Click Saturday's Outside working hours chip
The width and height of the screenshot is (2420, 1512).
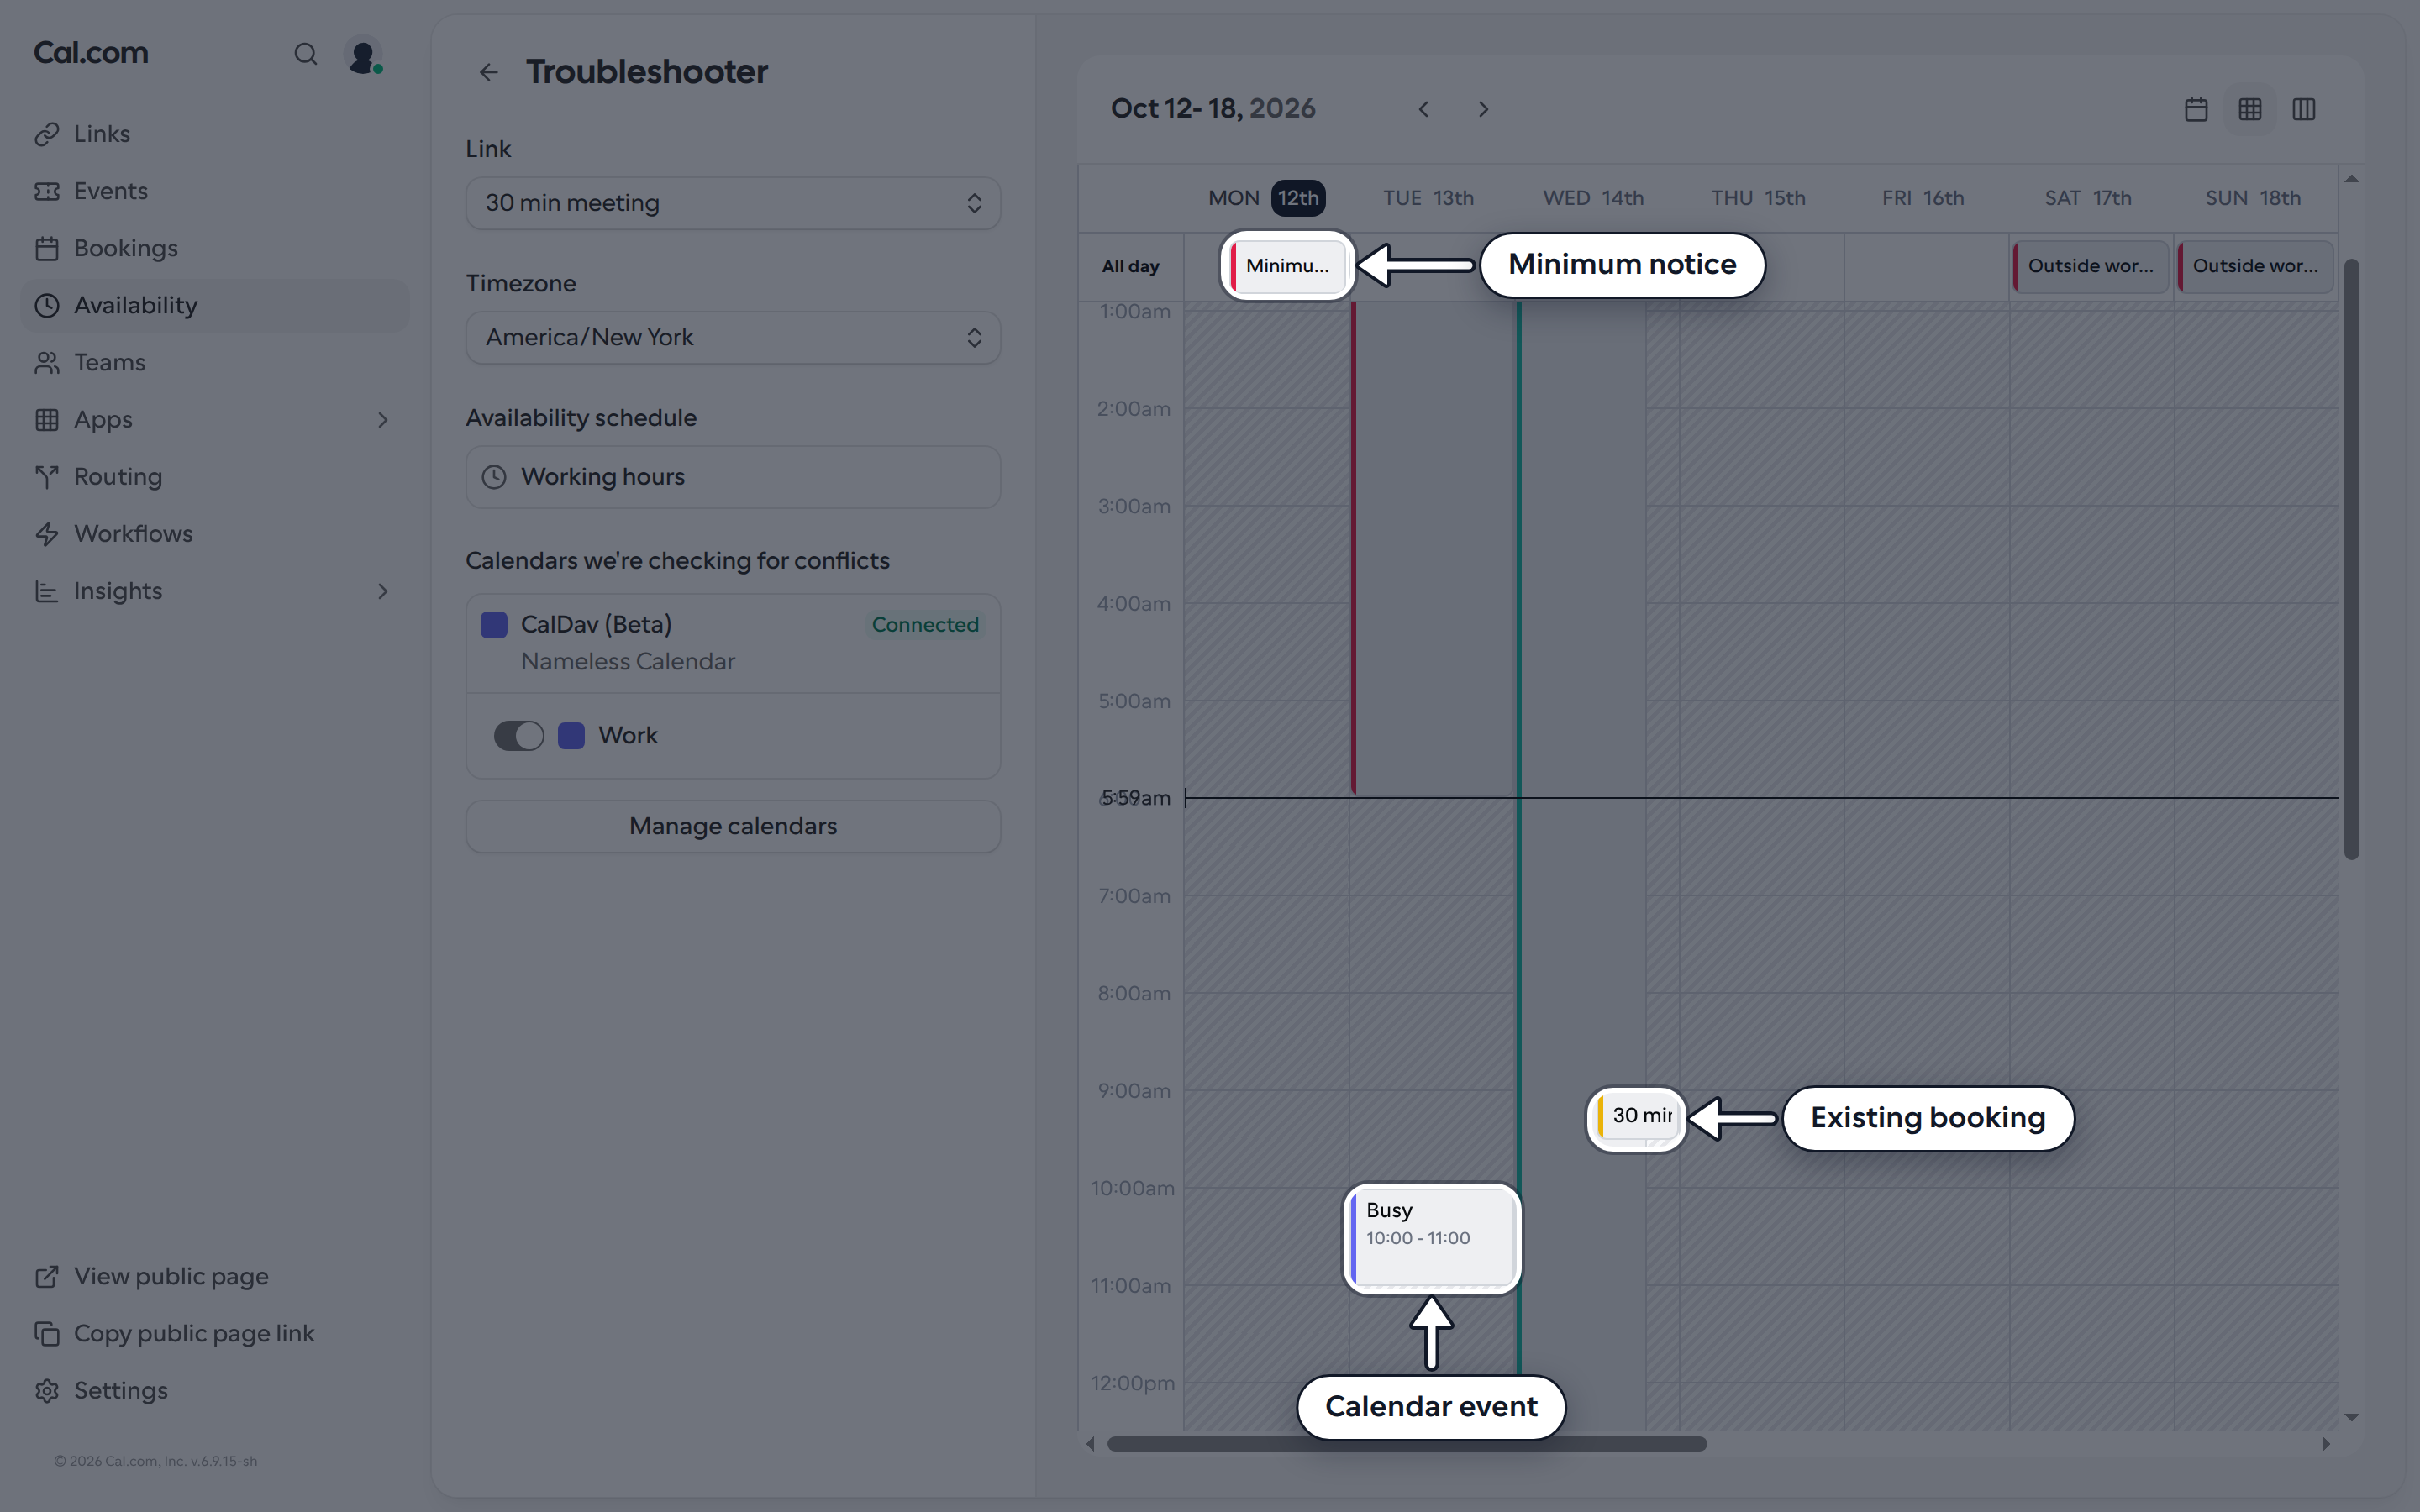point(2090,266)
